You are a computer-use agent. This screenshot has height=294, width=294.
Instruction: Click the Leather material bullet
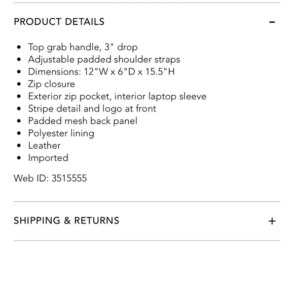45,145
